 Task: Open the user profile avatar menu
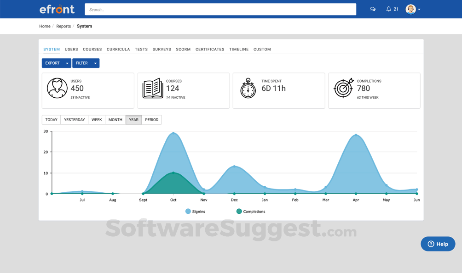pos(411,9)
